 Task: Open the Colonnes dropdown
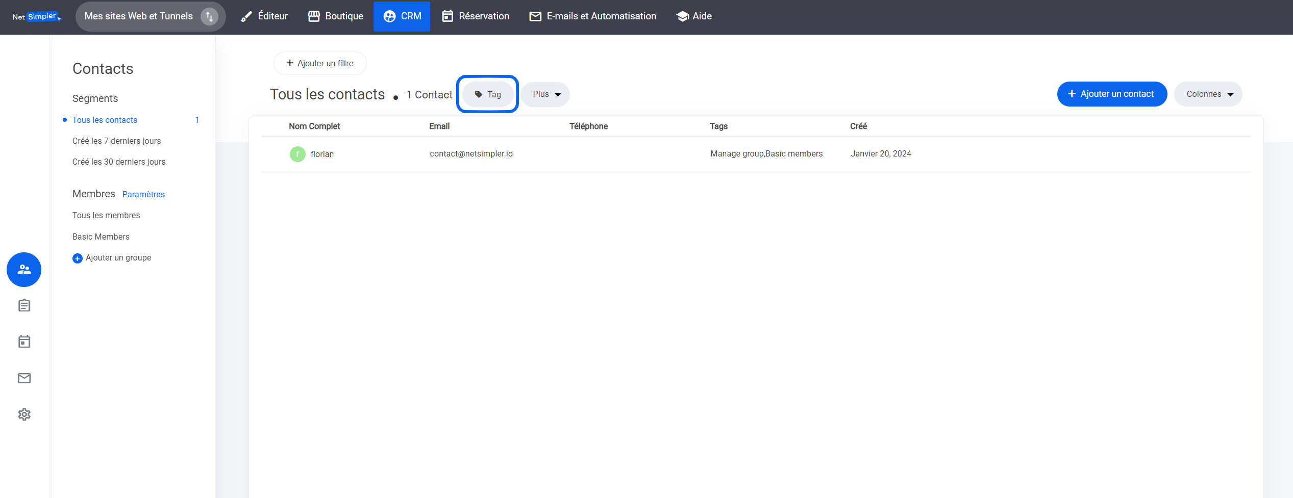[x=1208, y=94]
